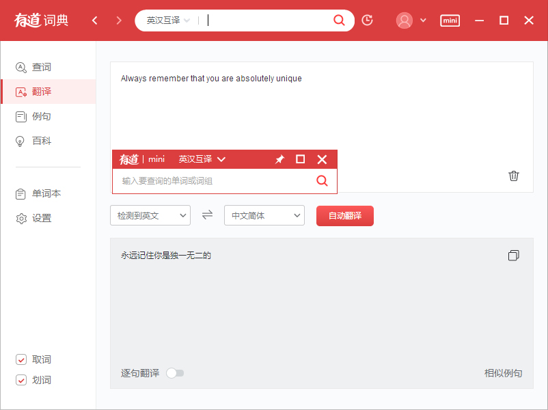Disable the 划词 word selection option
This screenshot has width=548, height=410.
21,380
